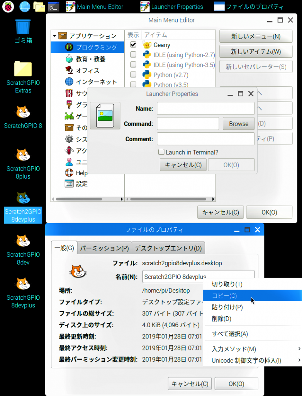Open the terminal from the taskbar
302x396 pixels.
pos(53,6)
